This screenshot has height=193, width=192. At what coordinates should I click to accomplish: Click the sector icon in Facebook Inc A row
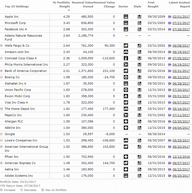pyautogui.click(x=126, y=29)
